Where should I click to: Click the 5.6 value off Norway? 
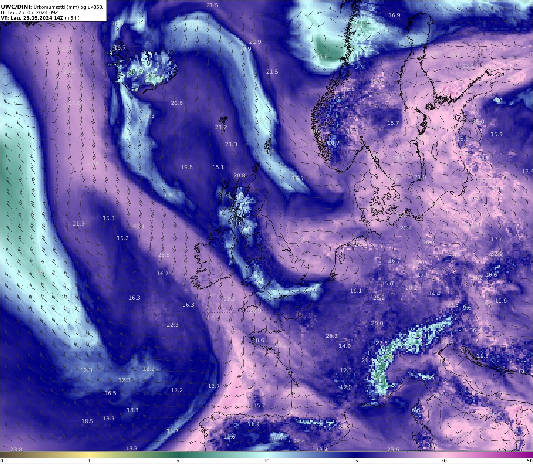(324, 56)
